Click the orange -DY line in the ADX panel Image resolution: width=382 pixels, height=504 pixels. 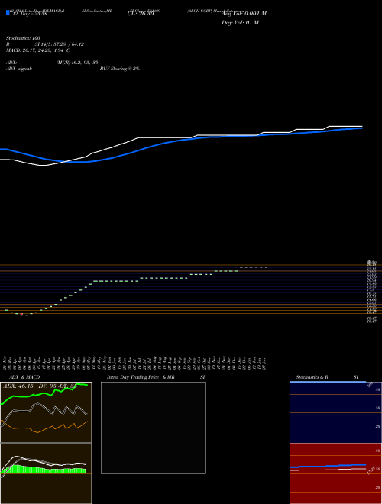[x=45, y=428]
